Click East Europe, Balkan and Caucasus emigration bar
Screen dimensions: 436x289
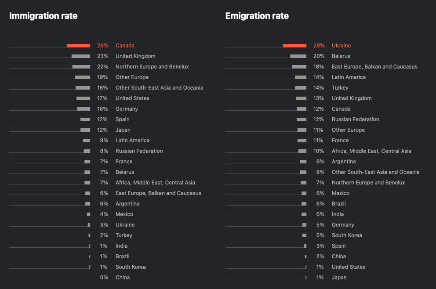point(299,67)
